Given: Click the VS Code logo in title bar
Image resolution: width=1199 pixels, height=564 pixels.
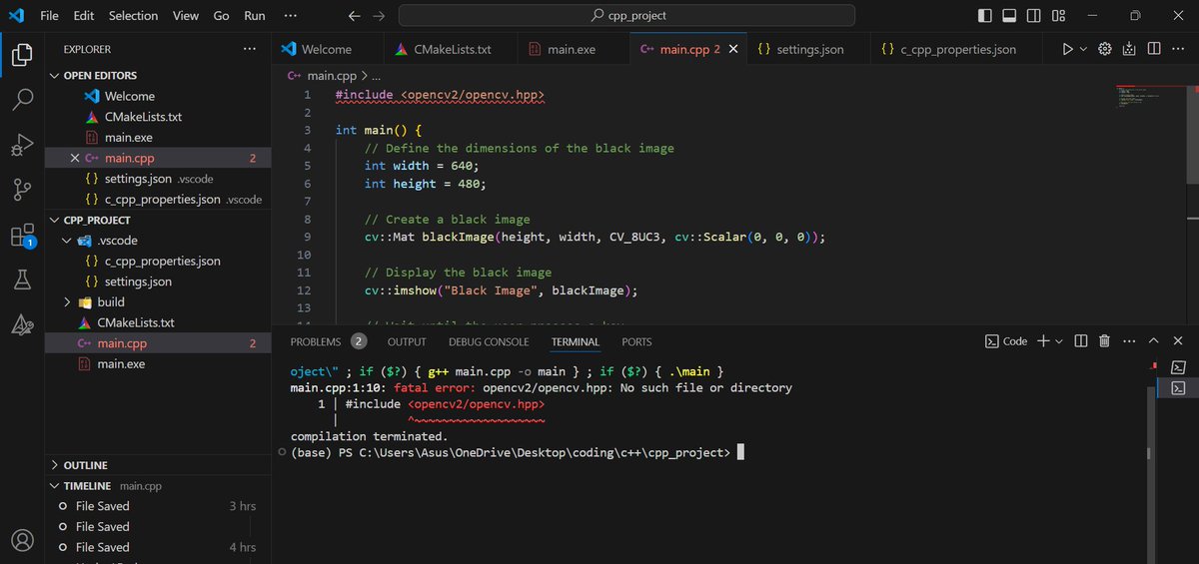Looking at the screenshot, I should tap(16, 15).
